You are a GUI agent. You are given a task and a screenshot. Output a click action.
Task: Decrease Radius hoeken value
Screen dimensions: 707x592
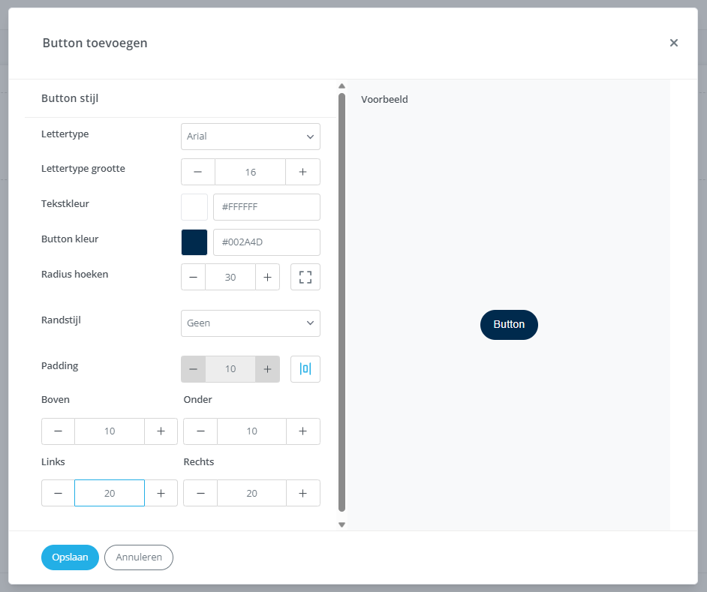pos(194,277)
